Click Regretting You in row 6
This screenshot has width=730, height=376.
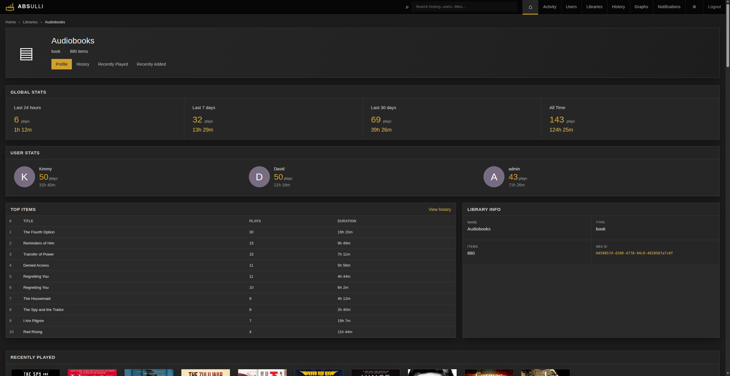point(36,288)
